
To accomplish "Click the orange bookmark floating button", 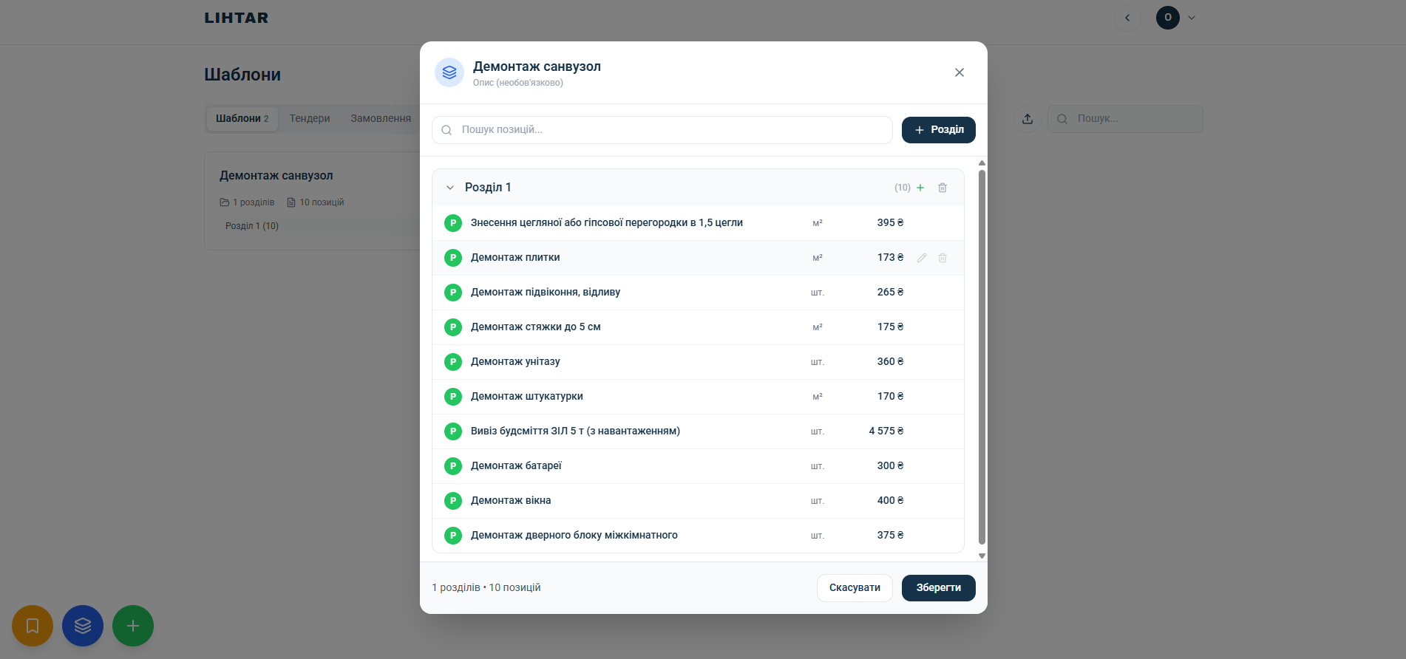I will pyautogui.click(x=33, y=626).
